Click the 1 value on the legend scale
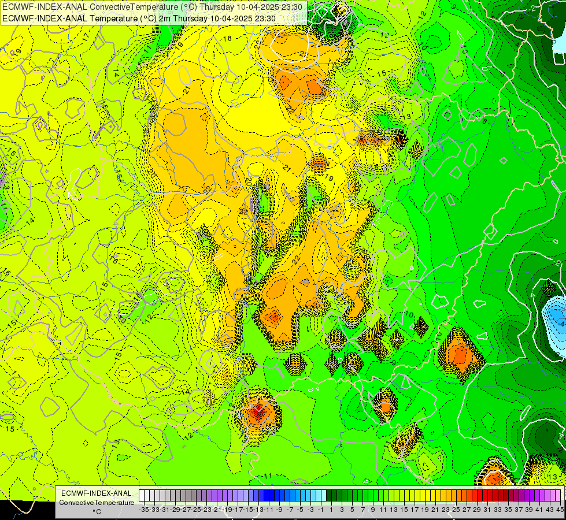The image size is (566, 520). pyautogui.click(x=331, y=510)
